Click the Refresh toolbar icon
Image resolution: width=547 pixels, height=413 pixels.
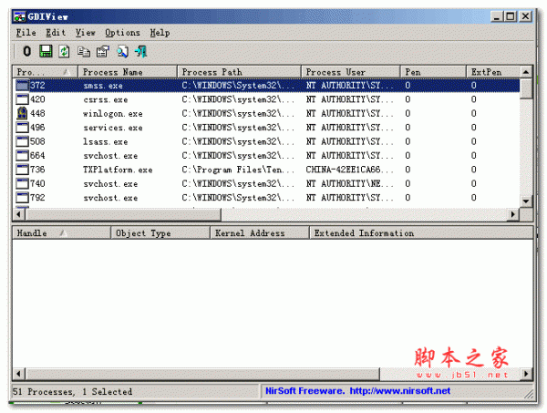point(64,52)
